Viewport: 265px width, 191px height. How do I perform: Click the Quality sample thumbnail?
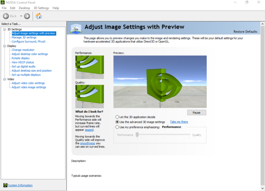[89, 96]
